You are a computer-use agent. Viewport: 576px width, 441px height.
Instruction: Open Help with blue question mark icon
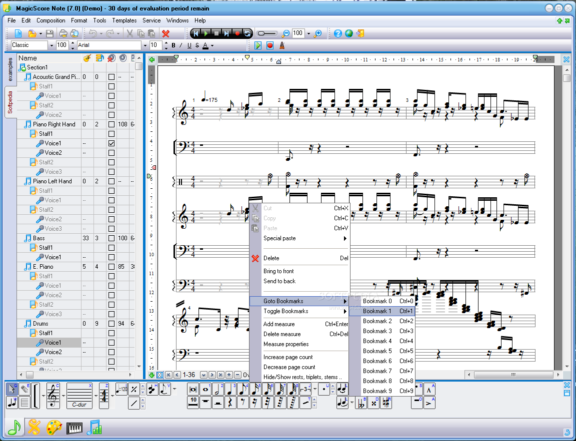pos(338,33)
